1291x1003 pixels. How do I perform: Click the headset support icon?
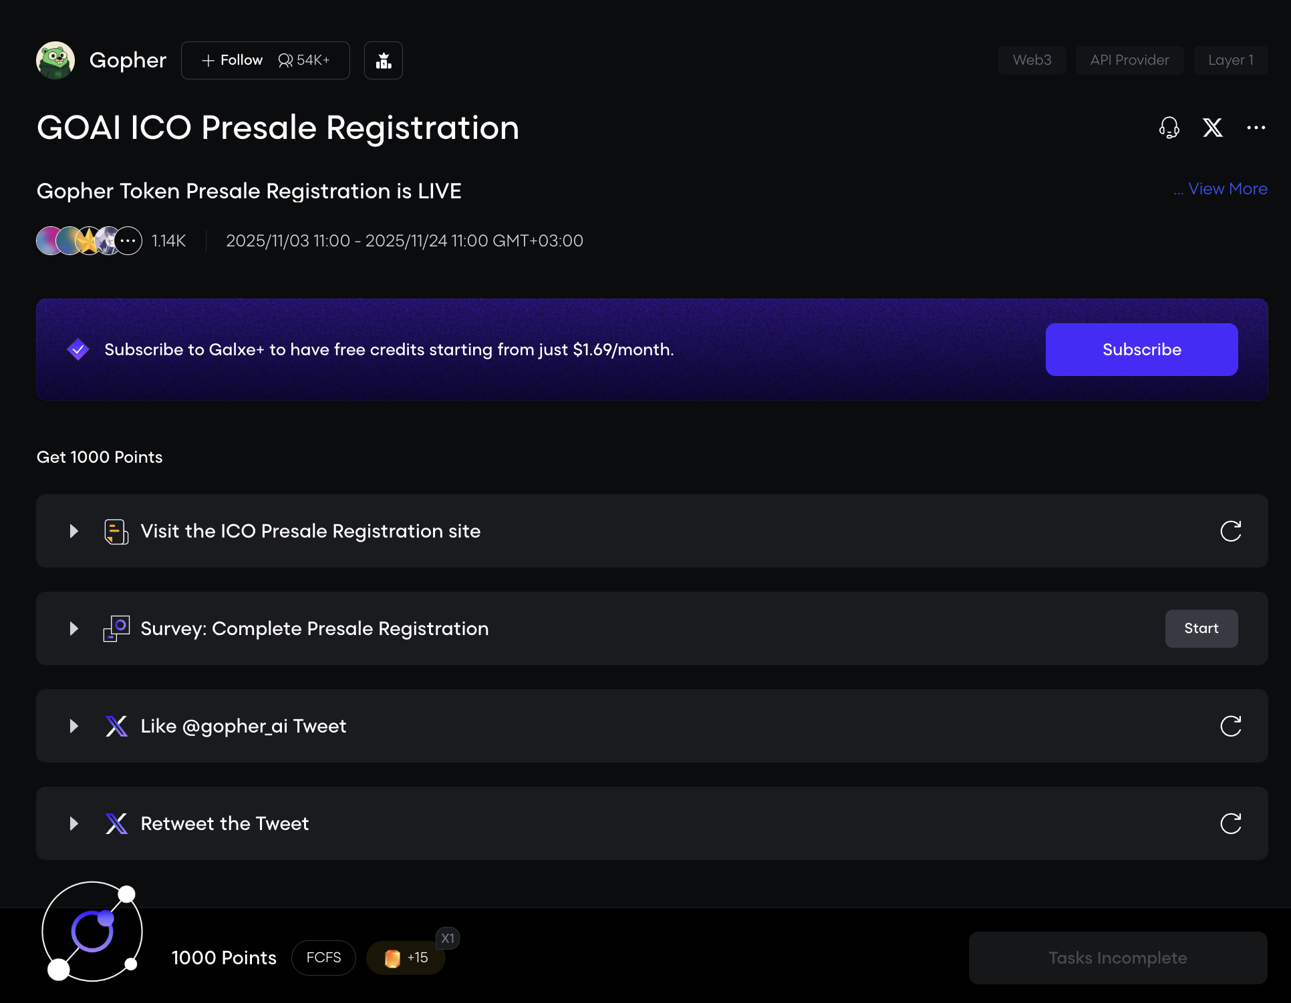tap(1169, 128)
